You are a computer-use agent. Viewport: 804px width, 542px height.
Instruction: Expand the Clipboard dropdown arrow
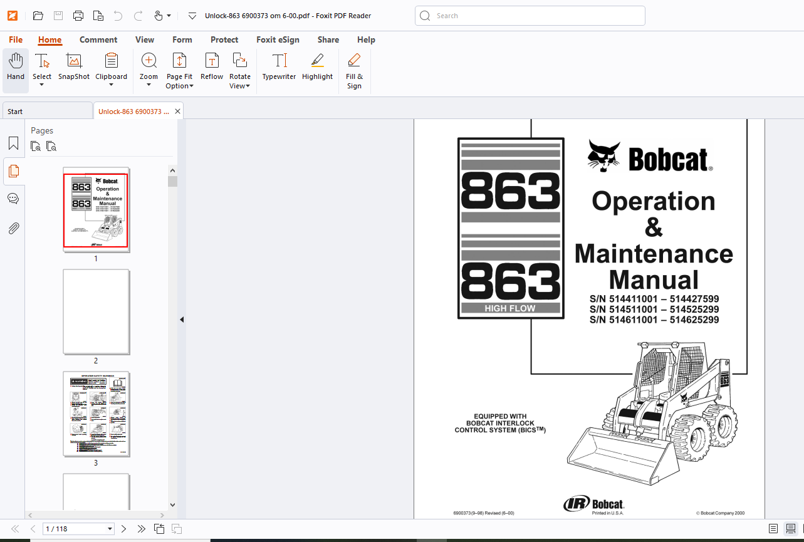tap(111, 85)
